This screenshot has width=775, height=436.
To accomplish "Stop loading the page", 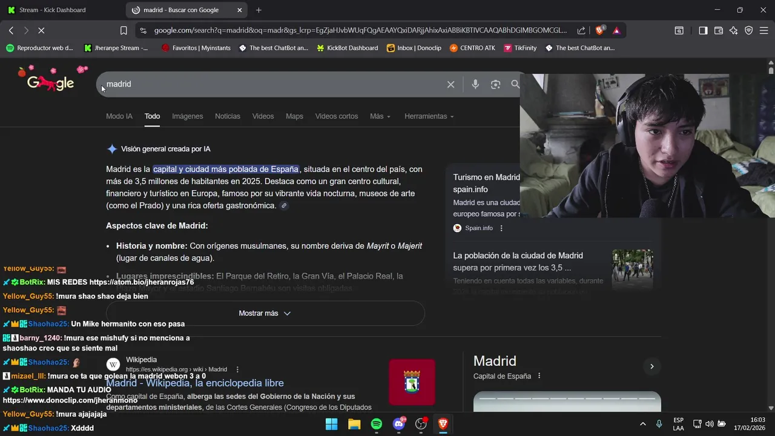I will [x=41, y=30].
